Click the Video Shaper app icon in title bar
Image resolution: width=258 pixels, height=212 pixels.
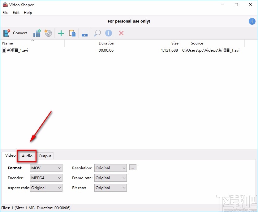(5, 5)
